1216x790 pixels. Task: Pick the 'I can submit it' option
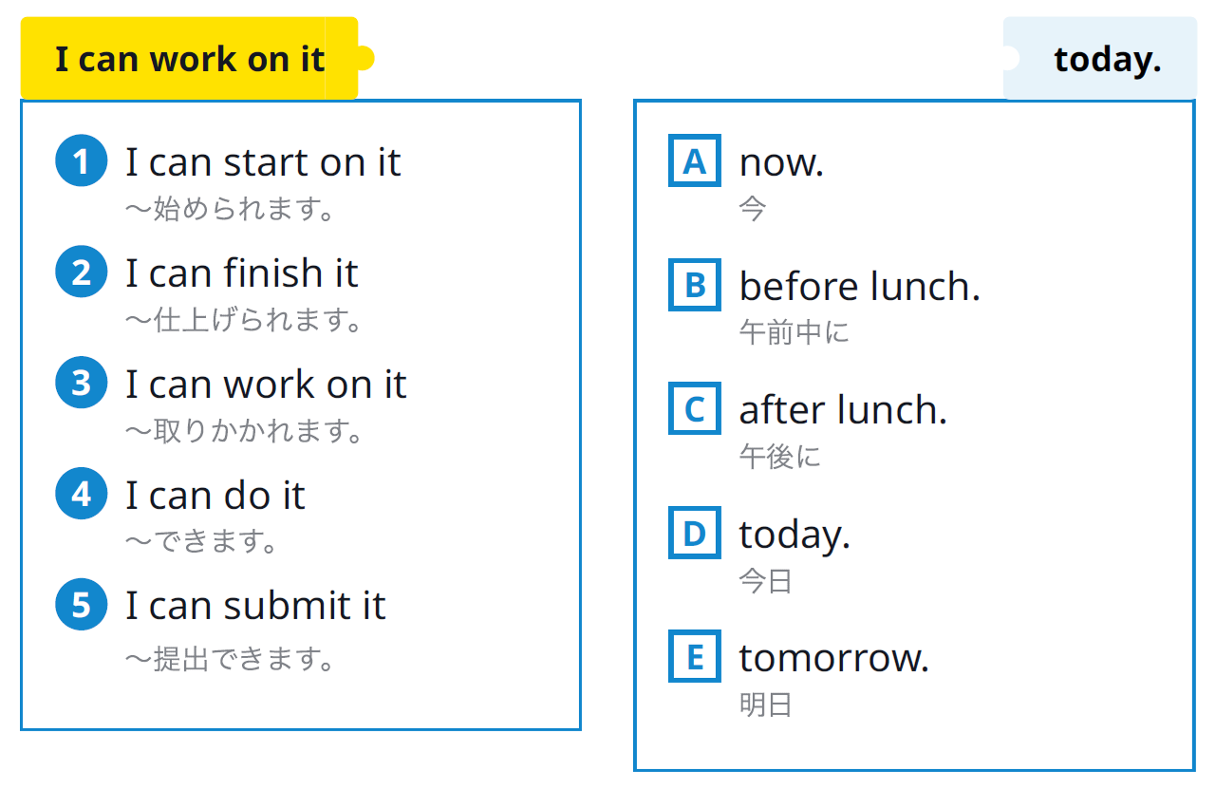point(255,606)
